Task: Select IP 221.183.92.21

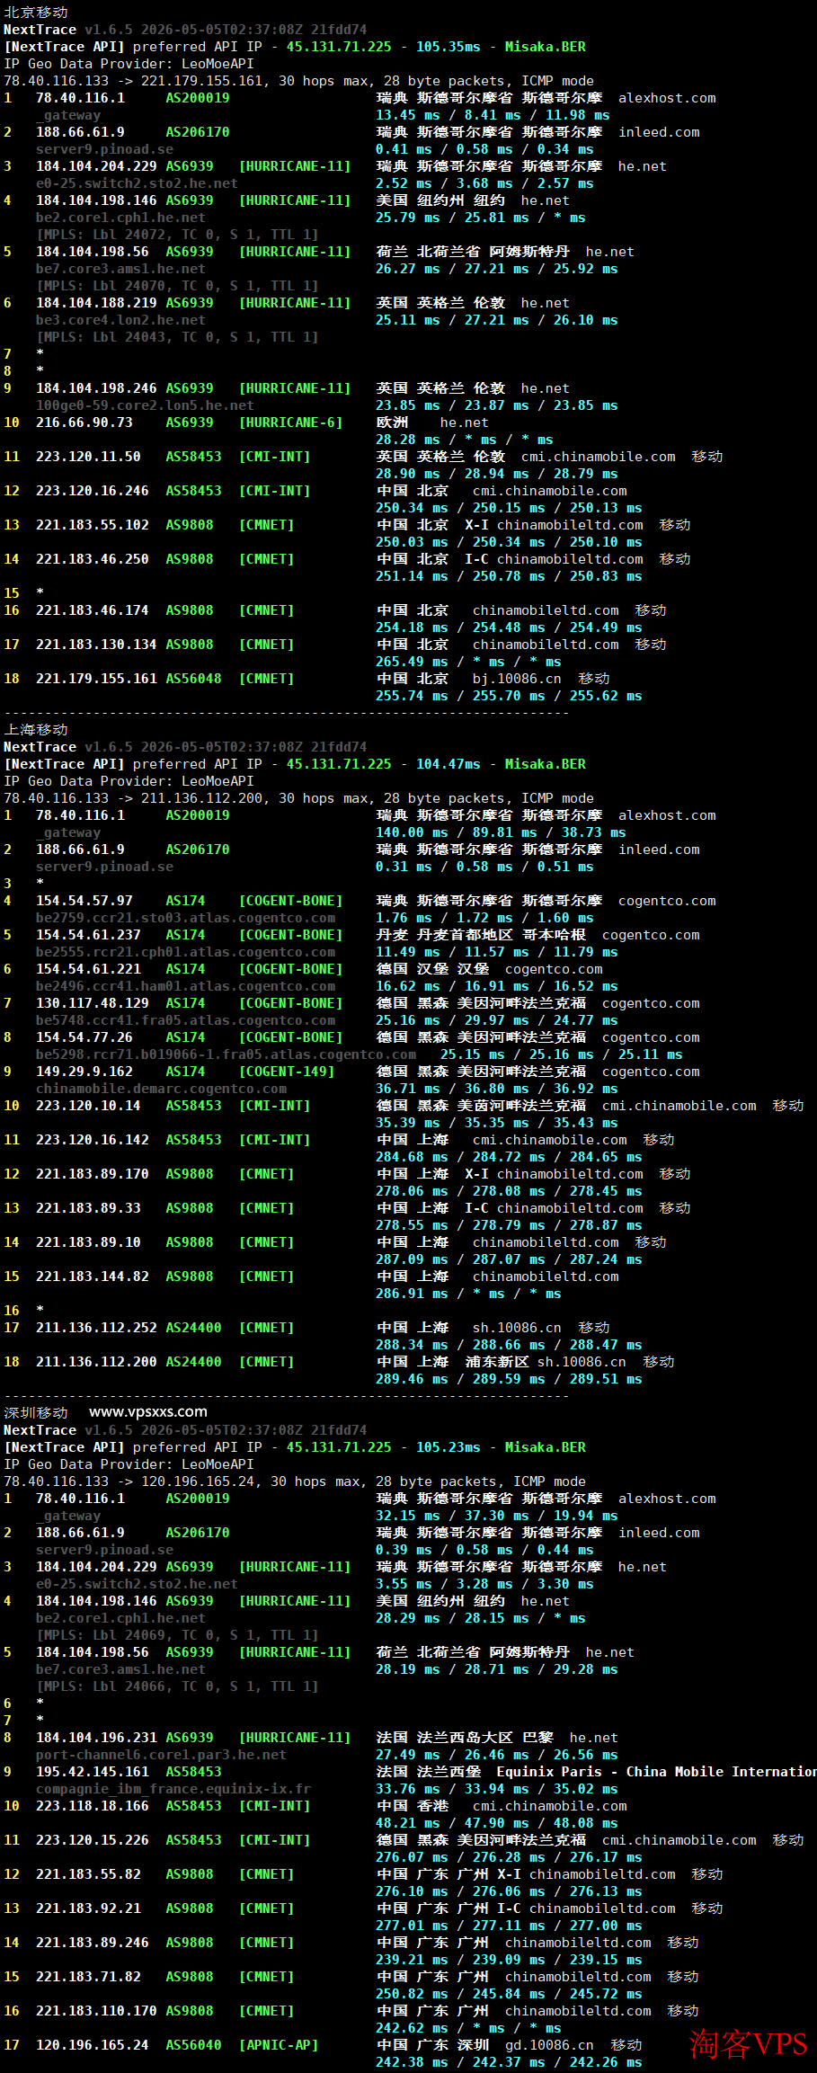Action: 88,1908
